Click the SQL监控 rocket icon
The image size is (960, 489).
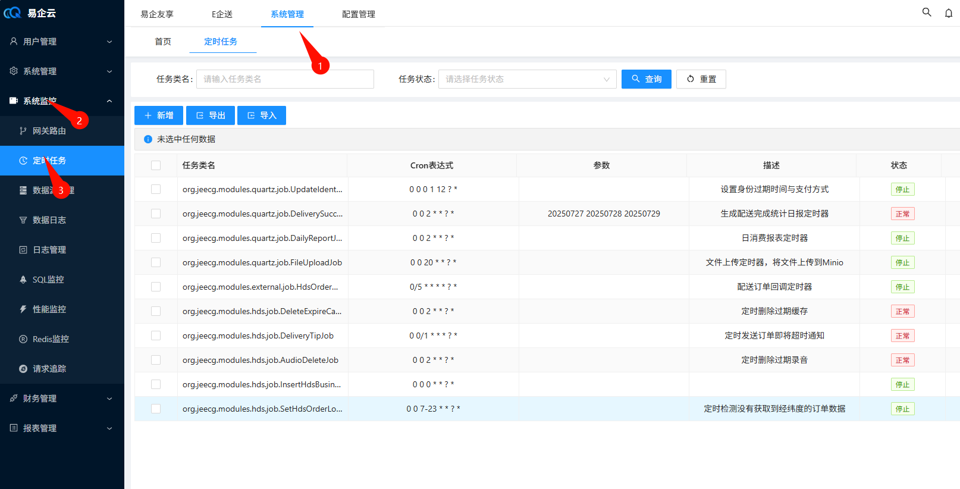[23, 279]
